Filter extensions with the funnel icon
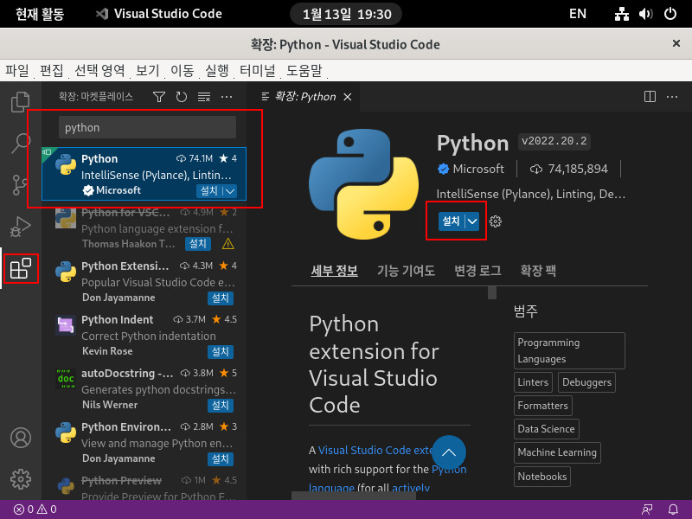 (159, 97)
